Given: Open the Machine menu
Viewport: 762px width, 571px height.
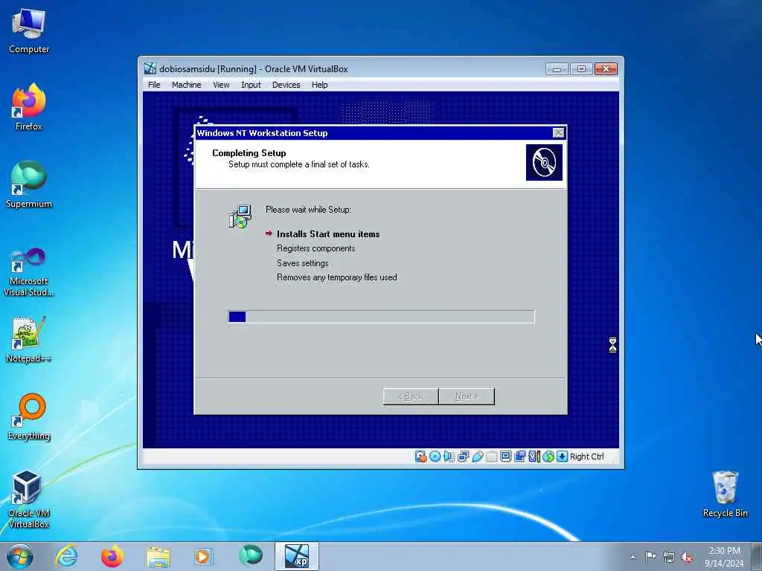Looking at the screenshot, I should click(x=186, y=85).
